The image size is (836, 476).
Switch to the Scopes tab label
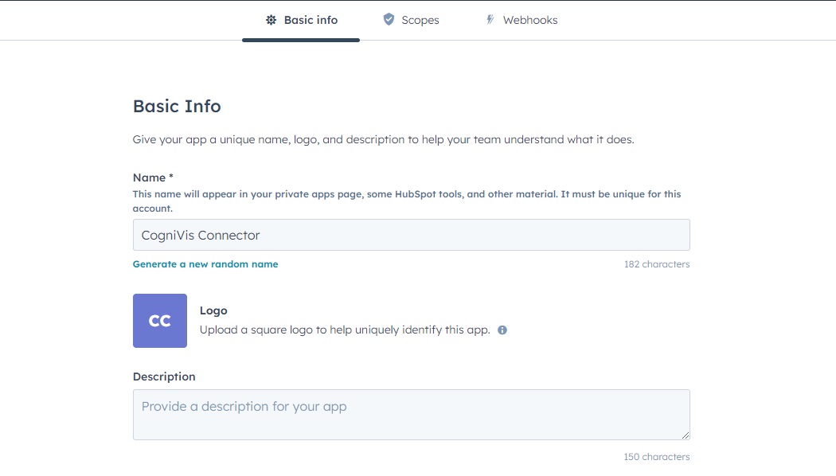(420, 20)
